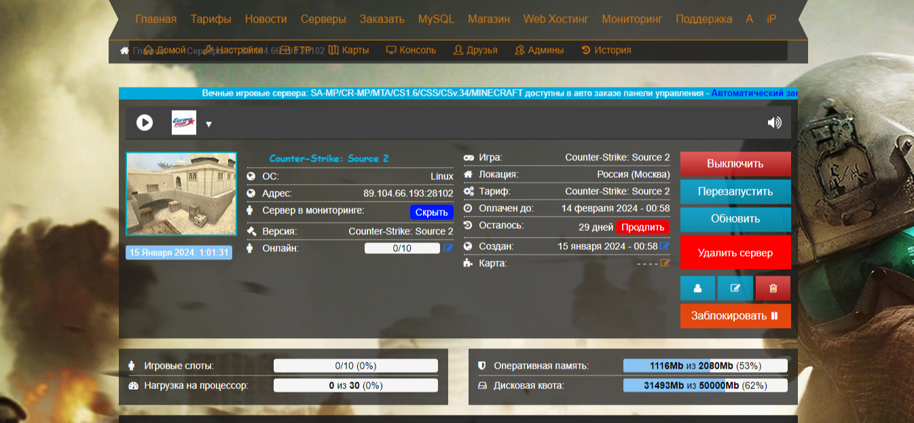
Task: Hide server from monitoring with Скрыть
Action: coord(431,213)
